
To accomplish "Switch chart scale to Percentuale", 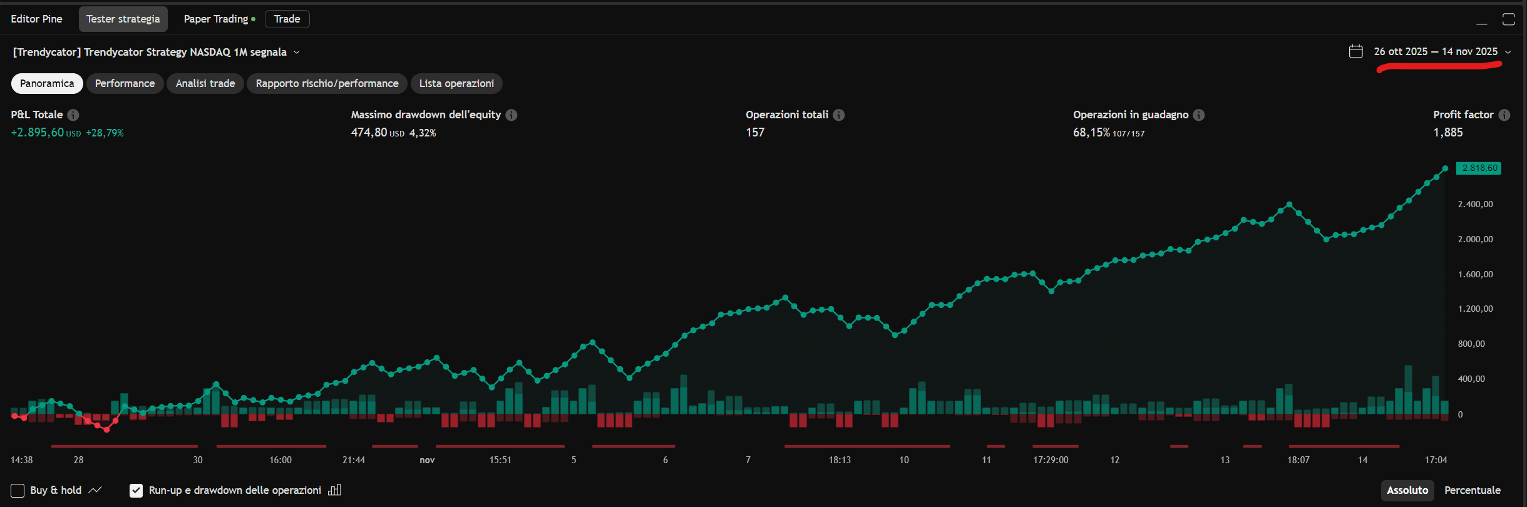I will click(x=1472, y=490).
